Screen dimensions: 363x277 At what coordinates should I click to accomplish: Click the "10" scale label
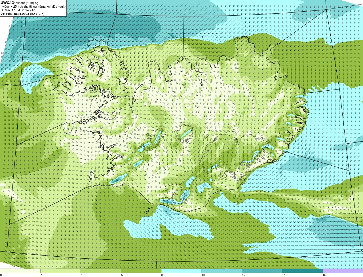point(203,275)
